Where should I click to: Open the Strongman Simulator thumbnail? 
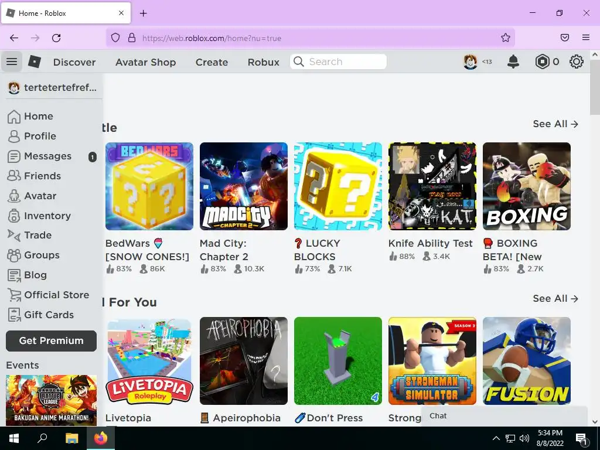(x=432, y=360)
